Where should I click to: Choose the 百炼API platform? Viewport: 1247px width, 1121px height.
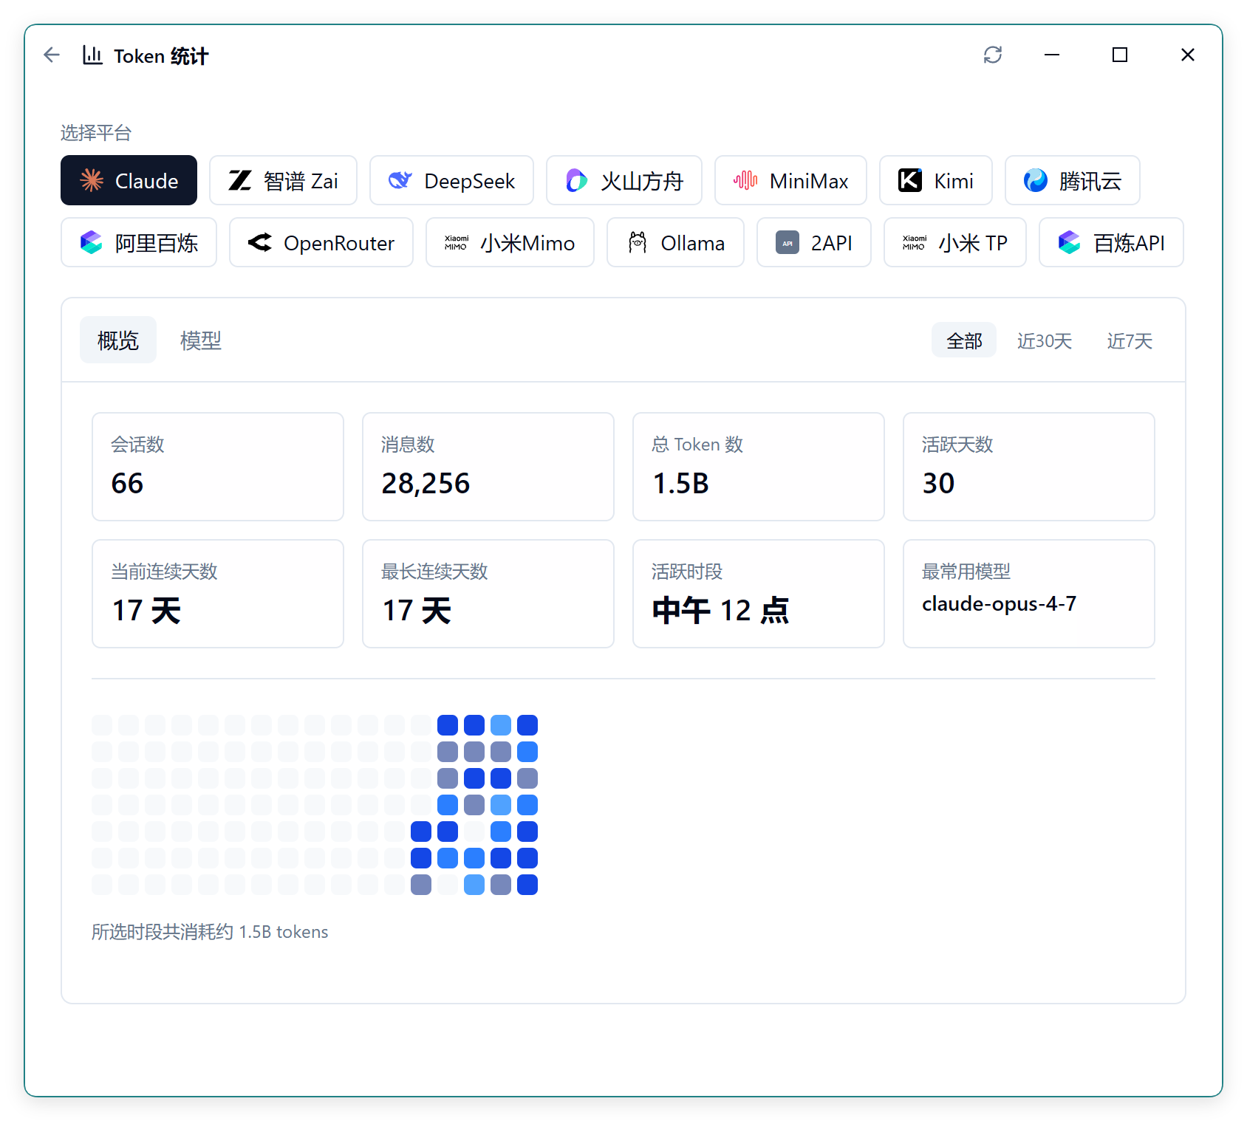tap(1111, 242)
